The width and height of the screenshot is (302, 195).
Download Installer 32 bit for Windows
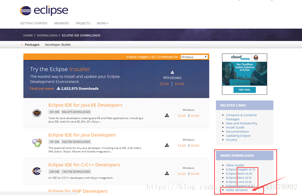[164, 84]
